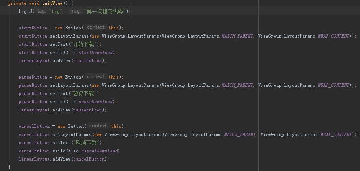Click the cancelDownload identifier
360x171 pixels.
pyautogui.click(x=100, y=151)
